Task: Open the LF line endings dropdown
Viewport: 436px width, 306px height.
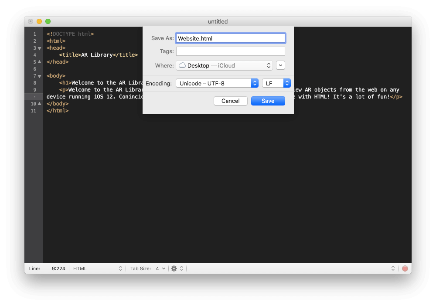Action: coord(276,83)
